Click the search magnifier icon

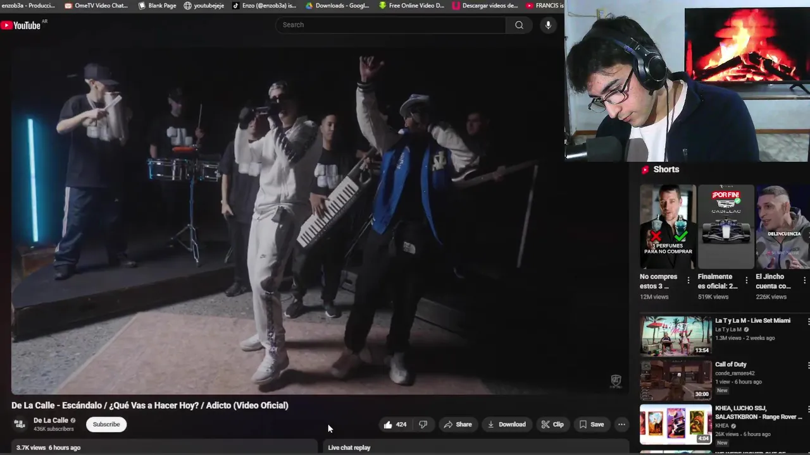pyautogui.click(x=519, y=25)
